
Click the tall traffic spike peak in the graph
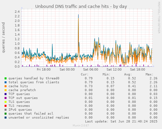click(79, 15)
